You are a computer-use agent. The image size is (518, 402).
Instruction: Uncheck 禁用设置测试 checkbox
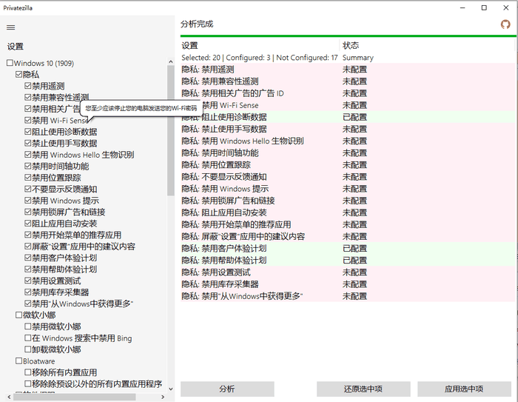[x=28, y=281]
